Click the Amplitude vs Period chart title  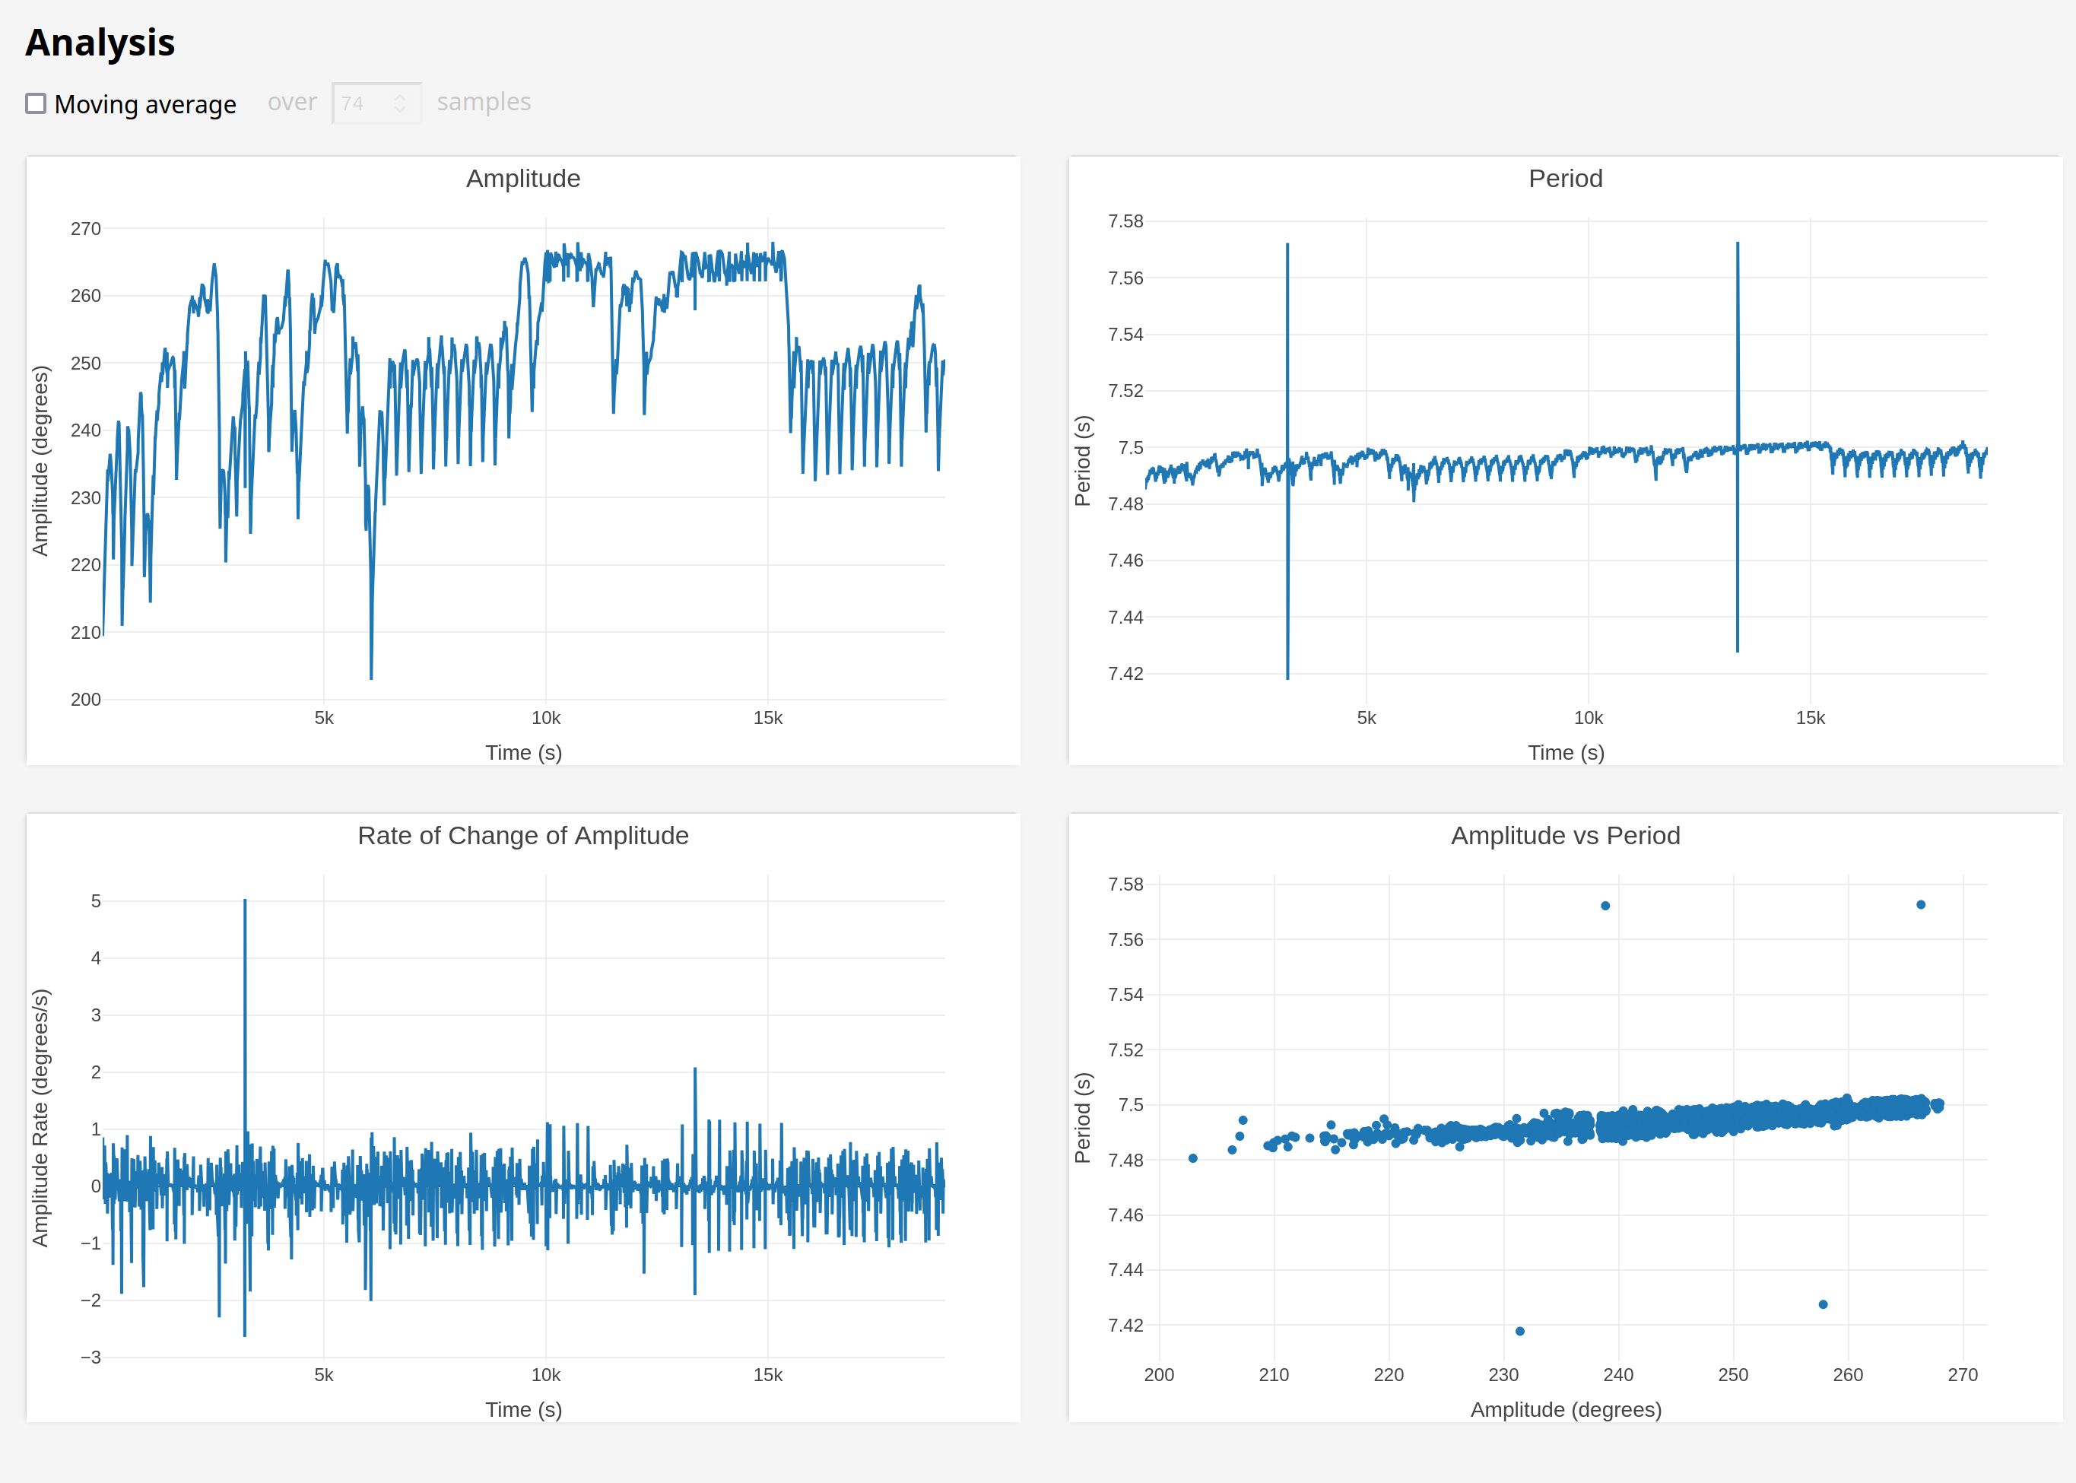(x=1565, y=836)
